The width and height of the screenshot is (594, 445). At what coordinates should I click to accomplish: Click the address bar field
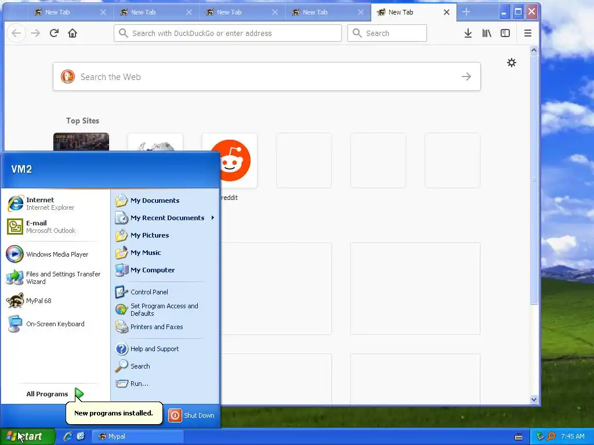227,33
